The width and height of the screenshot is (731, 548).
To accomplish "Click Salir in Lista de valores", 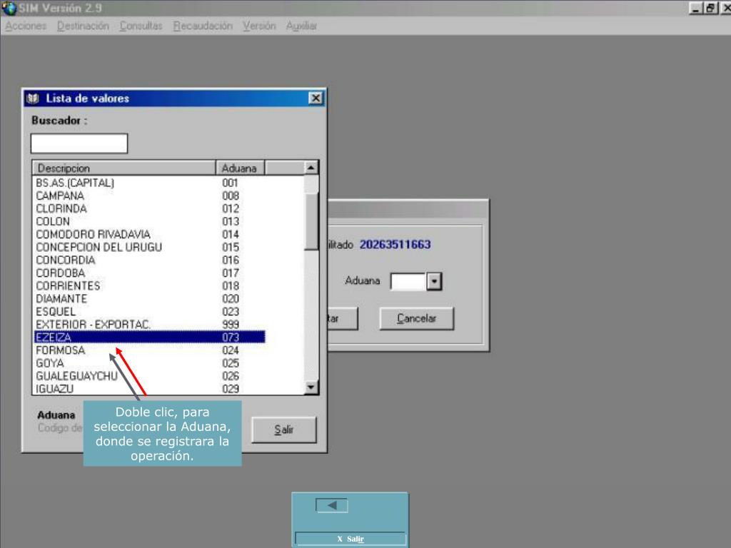I will 284,430.
